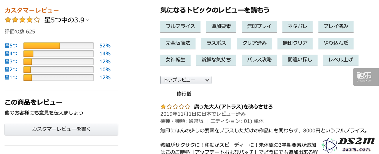The image size is (379, 154).
Task: Write a review with カスタマーレビューを書く button
Action: [61, 130]
